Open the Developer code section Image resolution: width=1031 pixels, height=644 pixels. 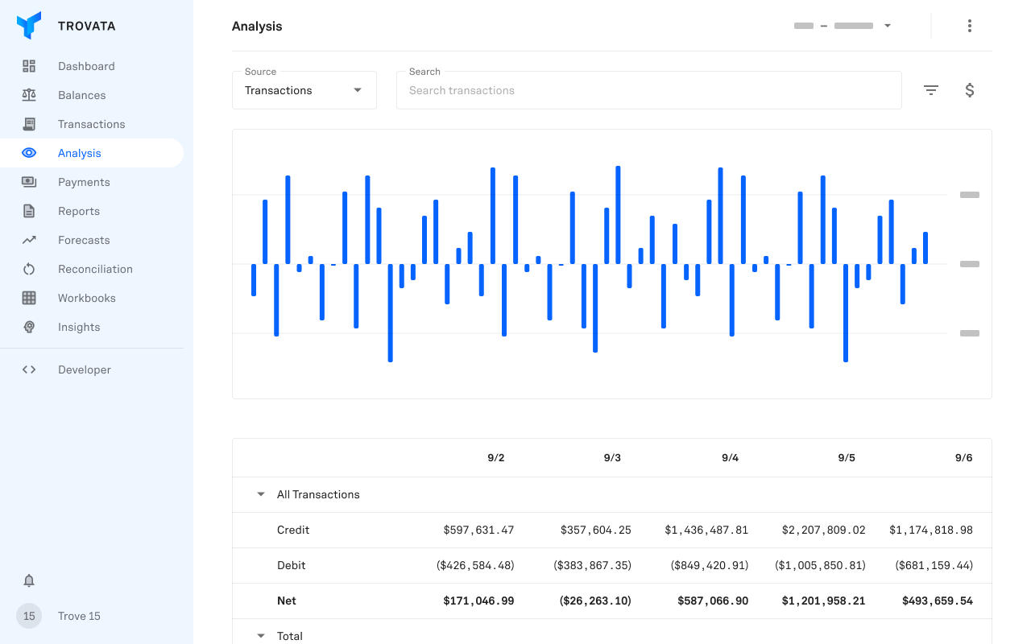coord(29,369)
